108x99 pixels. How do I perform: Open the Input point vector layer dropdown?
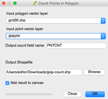pos(56,36)
